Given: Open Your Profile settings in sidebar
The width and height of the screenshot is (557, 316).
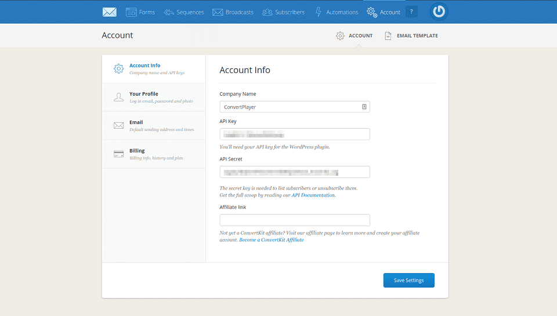Looking at the screenshot, I should pos(153,97).
